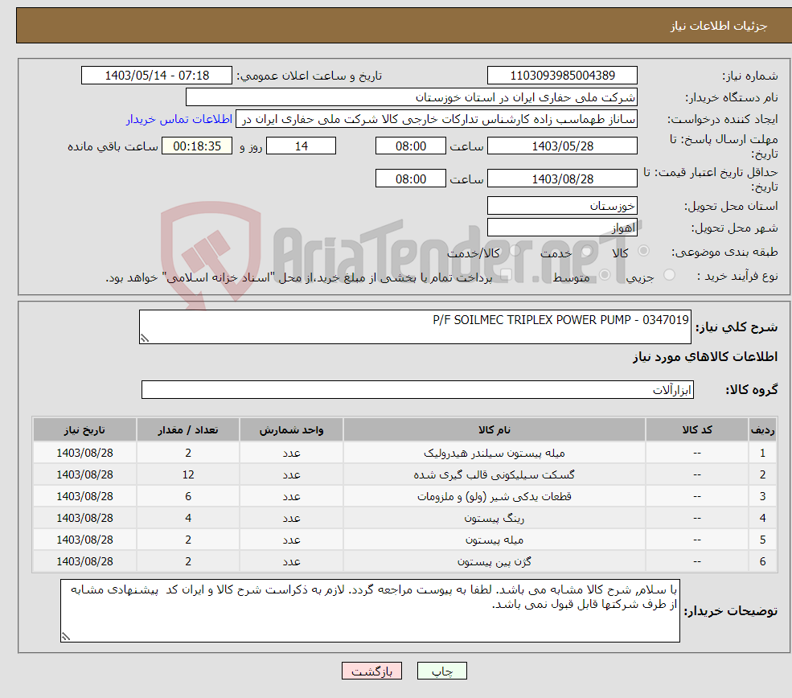Click the تعداد / مقدار column header
This screenshot has width=792, height=698.
(x=188, y=429)
